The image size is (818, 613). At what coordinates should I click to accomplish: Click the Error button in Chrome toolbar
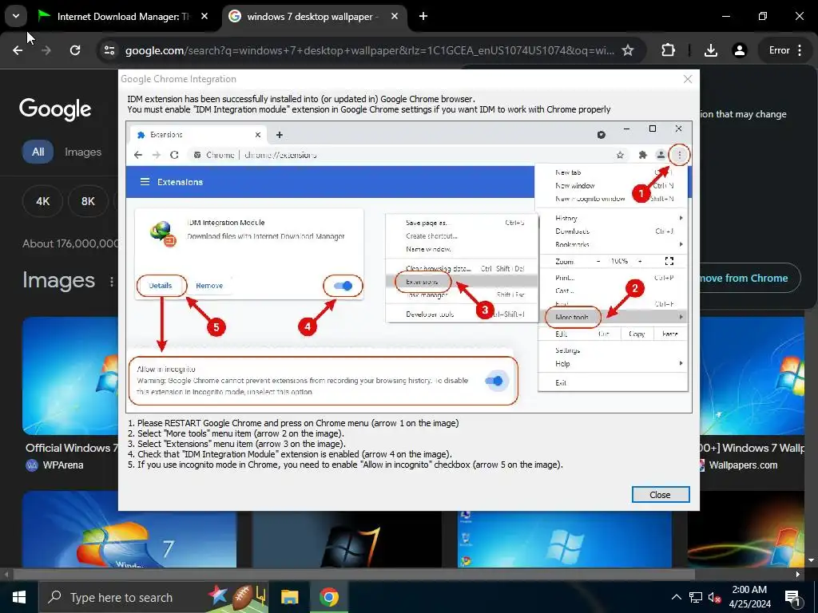point(779,50)
